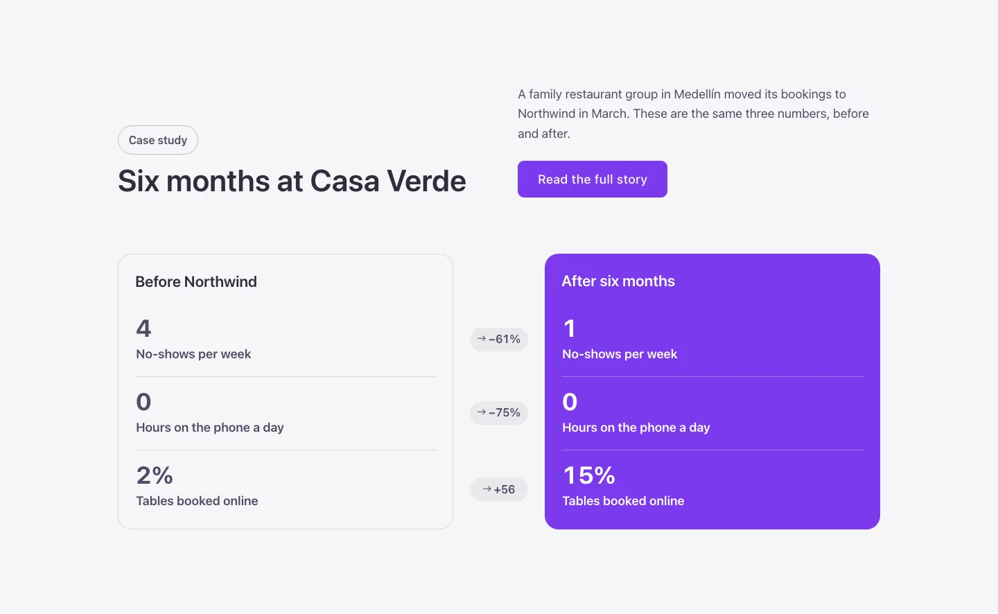
Task: Click the Medellín restaurant description paragraph
Action: (693, 114)
